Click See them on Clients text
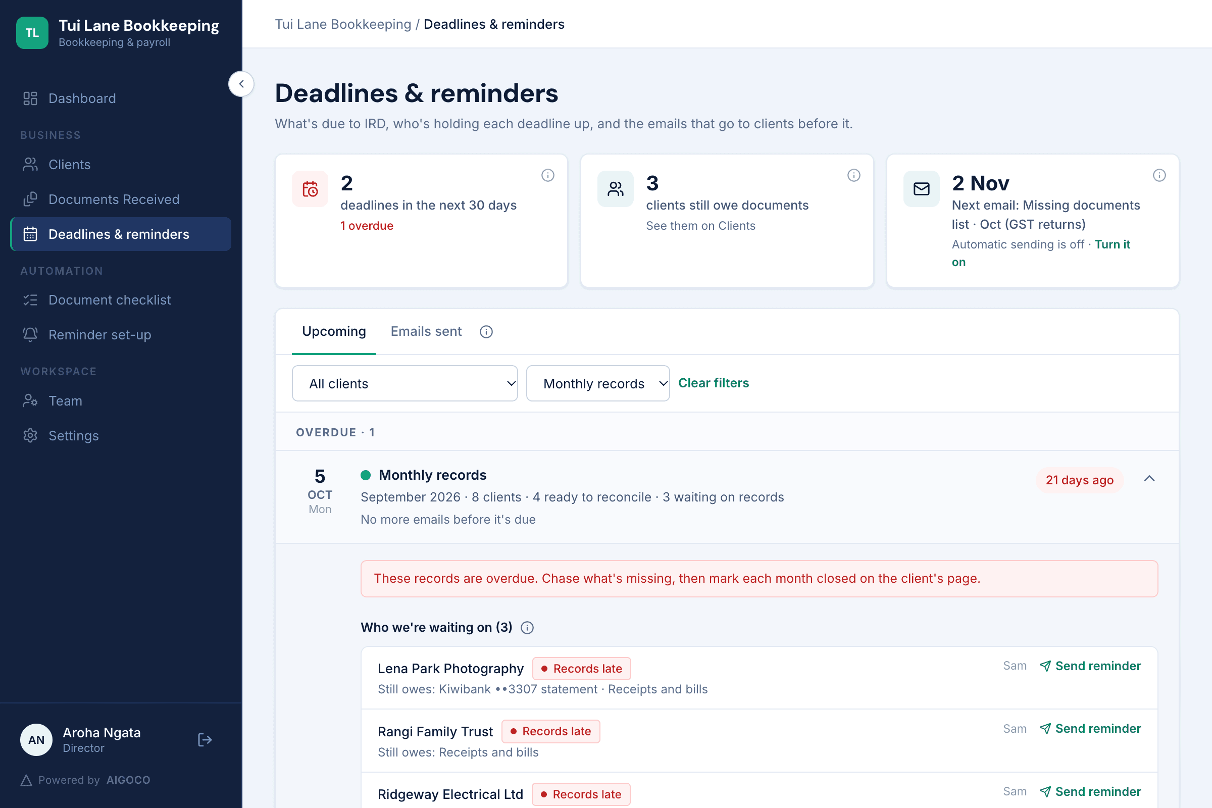1212x808 pixels. (701, 226)
